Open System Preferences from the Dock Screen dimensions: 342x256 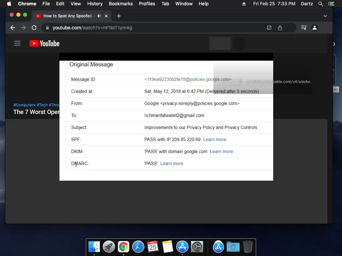tap(197, 247)
